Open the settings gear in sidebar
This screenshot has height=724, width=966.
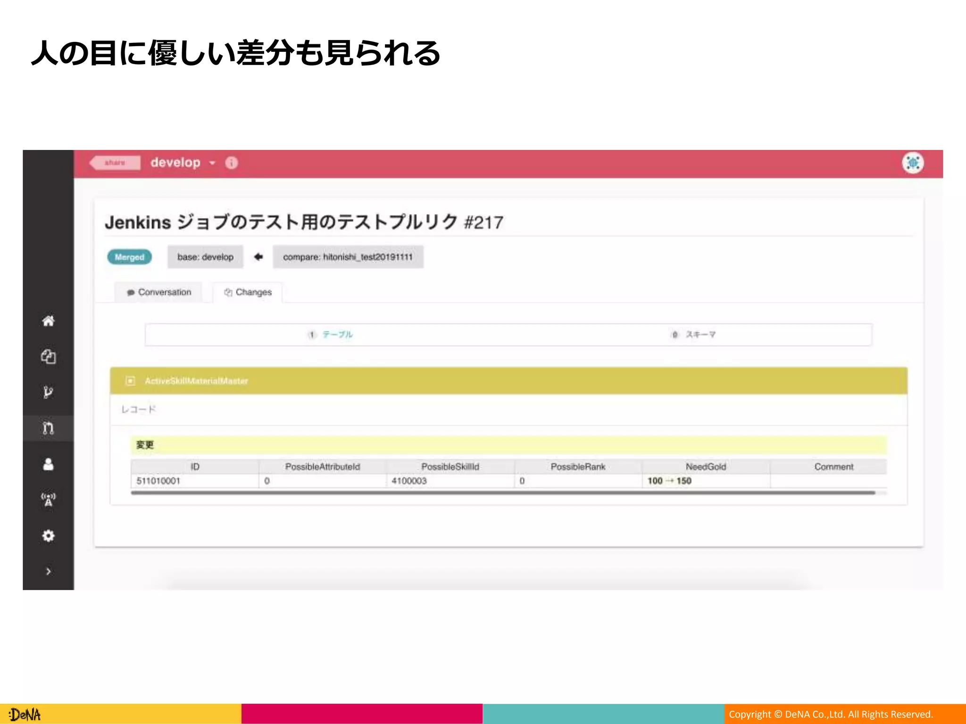[48, 536]
